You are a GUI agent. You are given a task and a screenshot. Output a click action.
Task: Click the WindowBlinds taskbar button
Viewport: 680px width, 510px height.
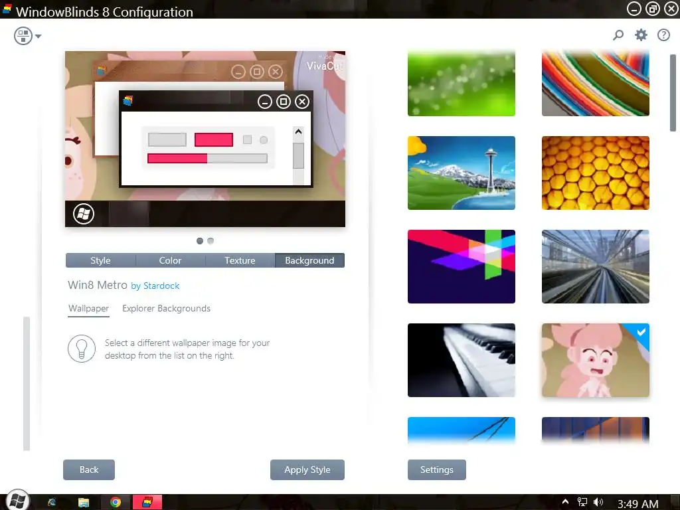pyautogui.click(x=147, y=502)
